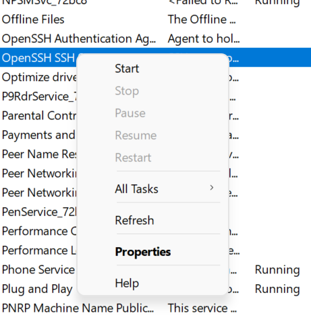
Task: Open All Tasks menu entry
Action: (136, 189)
